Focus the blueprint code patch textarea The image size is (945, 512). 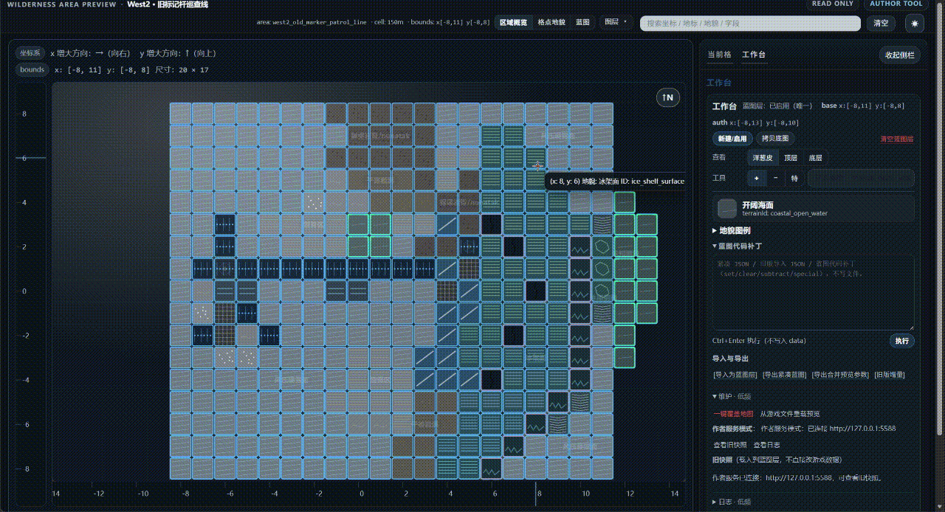click(x=813, y=293)
